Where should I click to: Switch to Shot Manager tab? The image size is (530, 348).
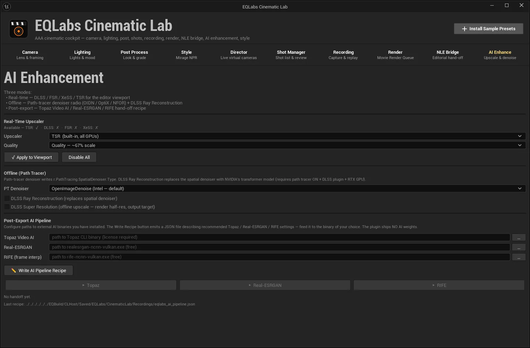click(x=291, y=54)
